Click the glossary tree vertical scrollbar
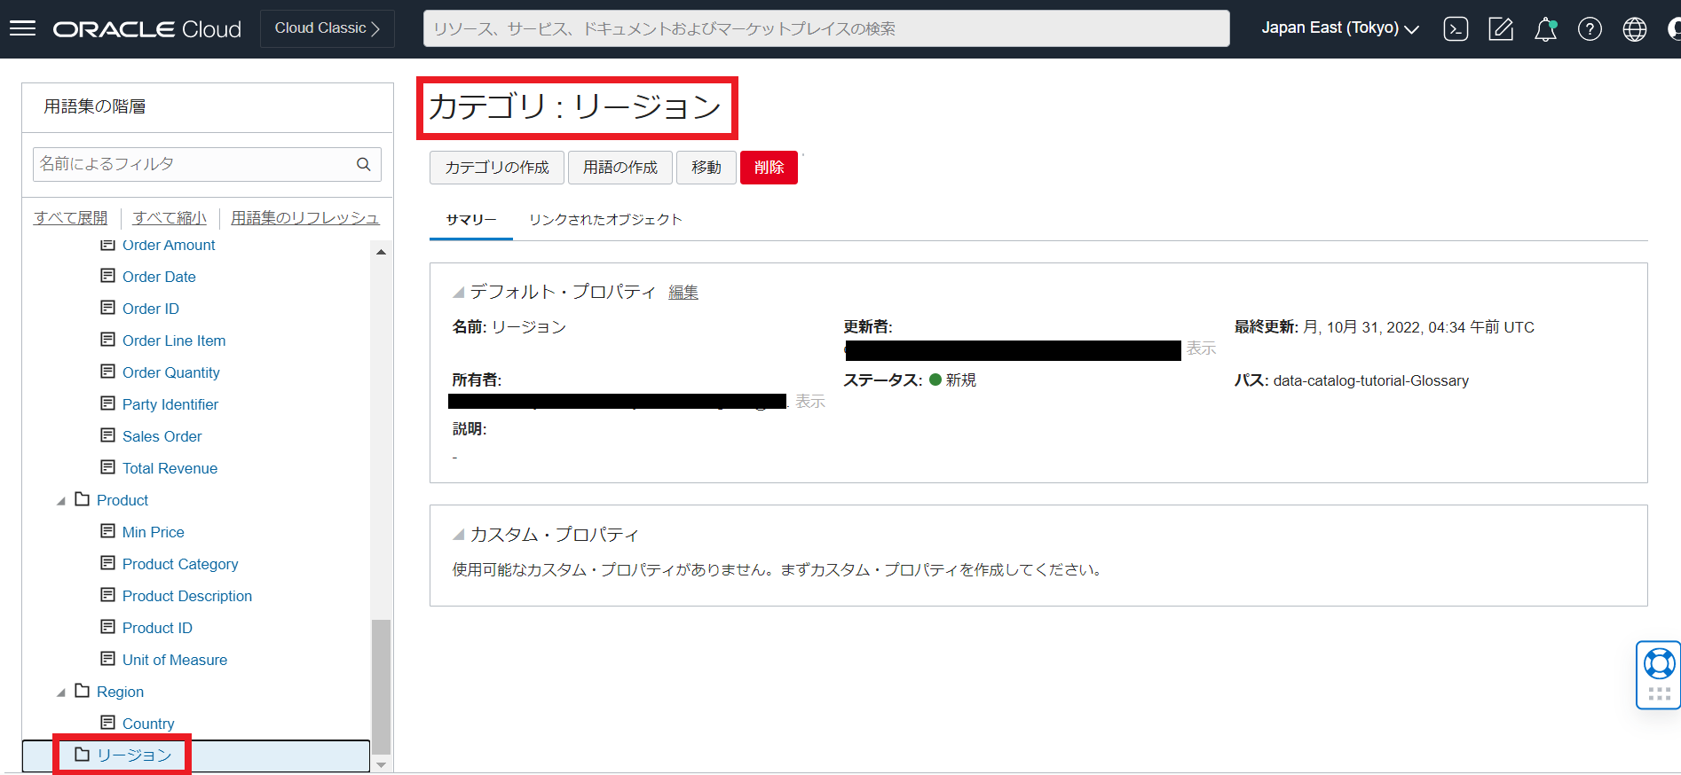Image resolution: width=1681 pixels, height=775 pixels. (x=381, y=683)
